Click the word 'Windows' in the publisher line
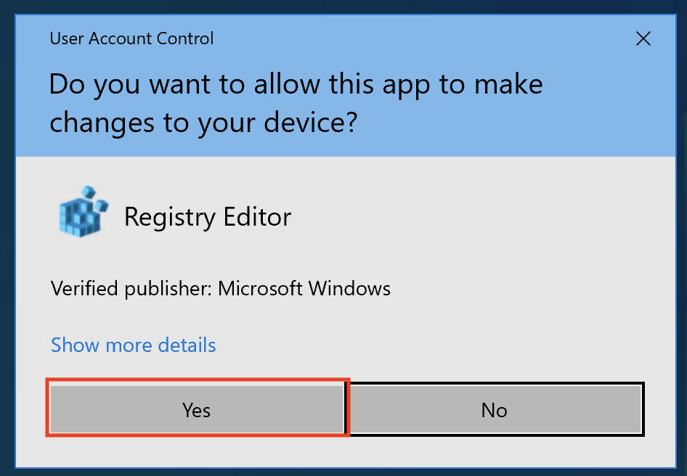The height and width of the screenshot is (476, 687). pos(349,289)
